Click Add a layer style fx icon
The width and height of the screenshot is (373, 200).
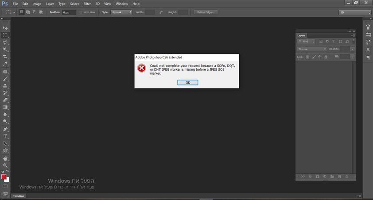[310, 177]
